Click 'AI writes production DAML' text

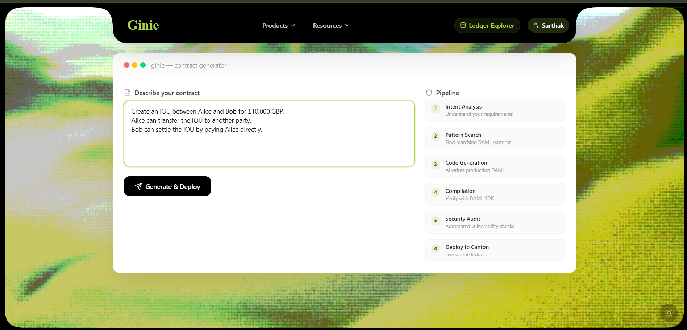tap(475, 170)
